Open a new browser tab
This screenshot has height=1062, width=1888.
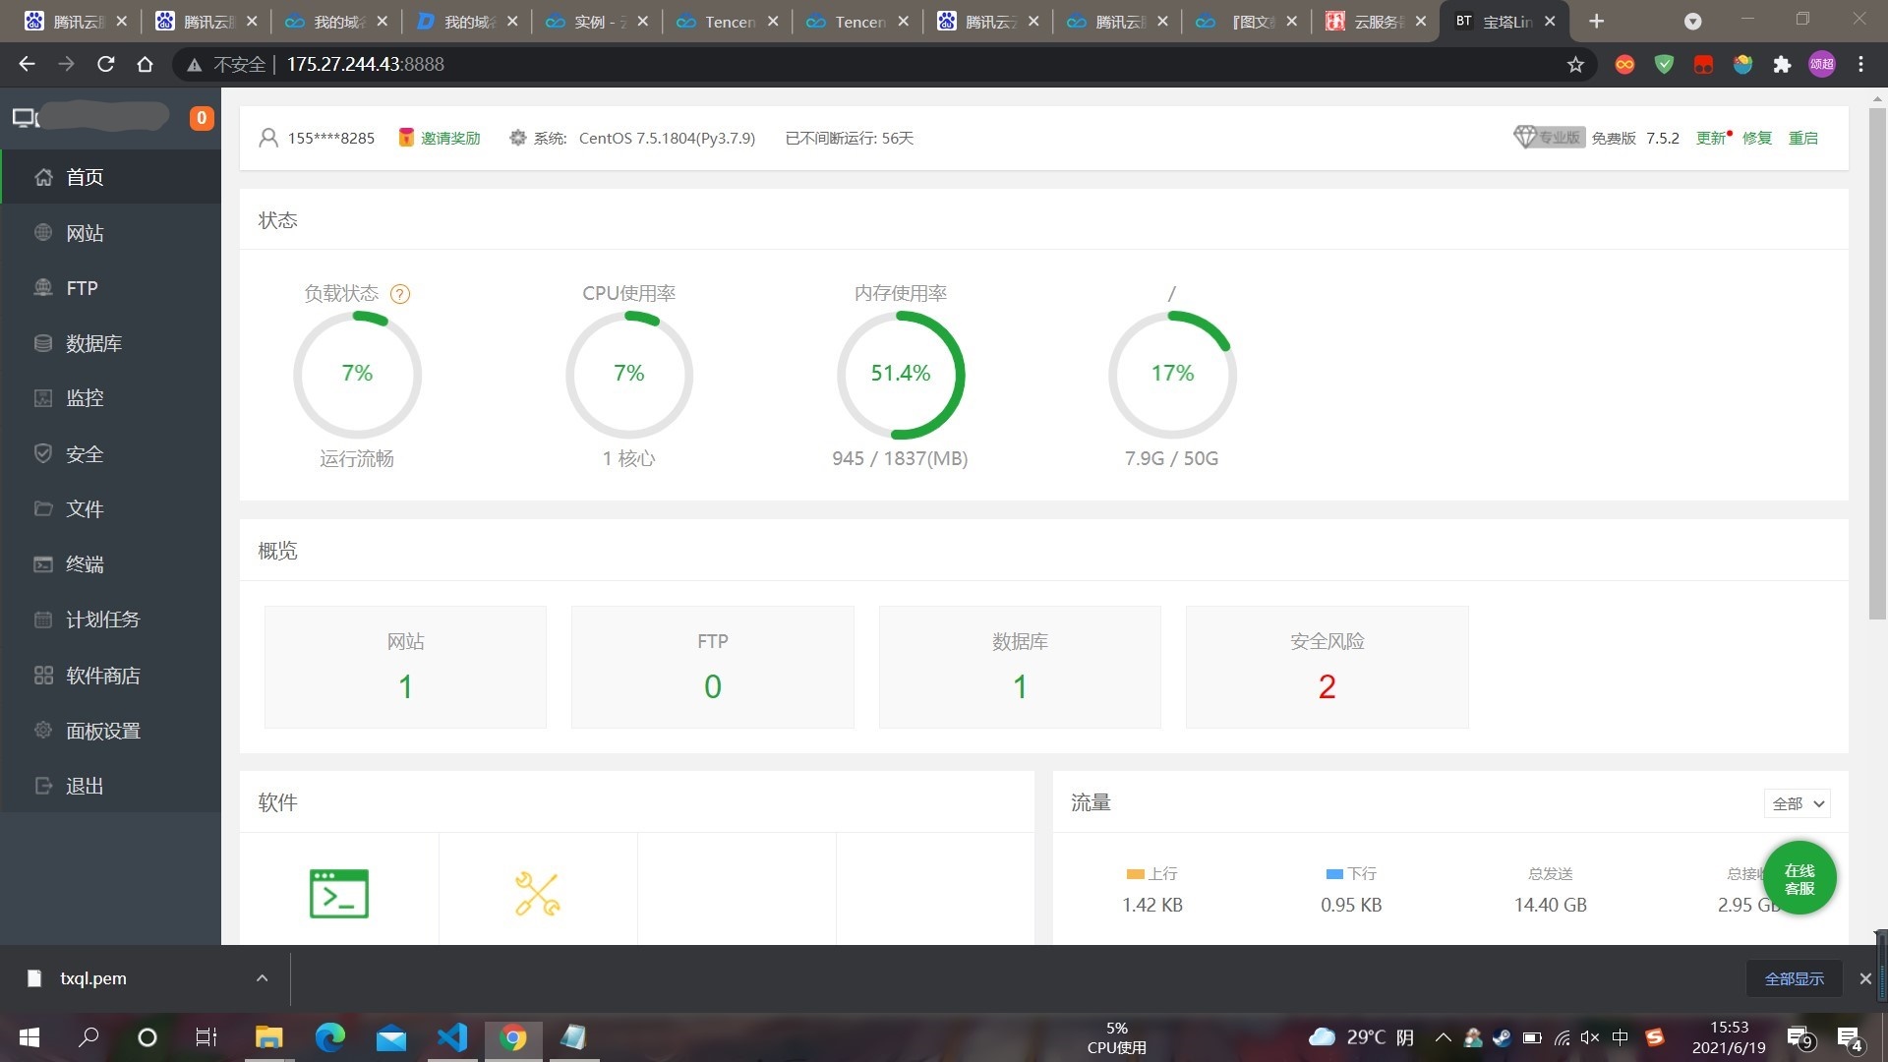[1597, 22]
